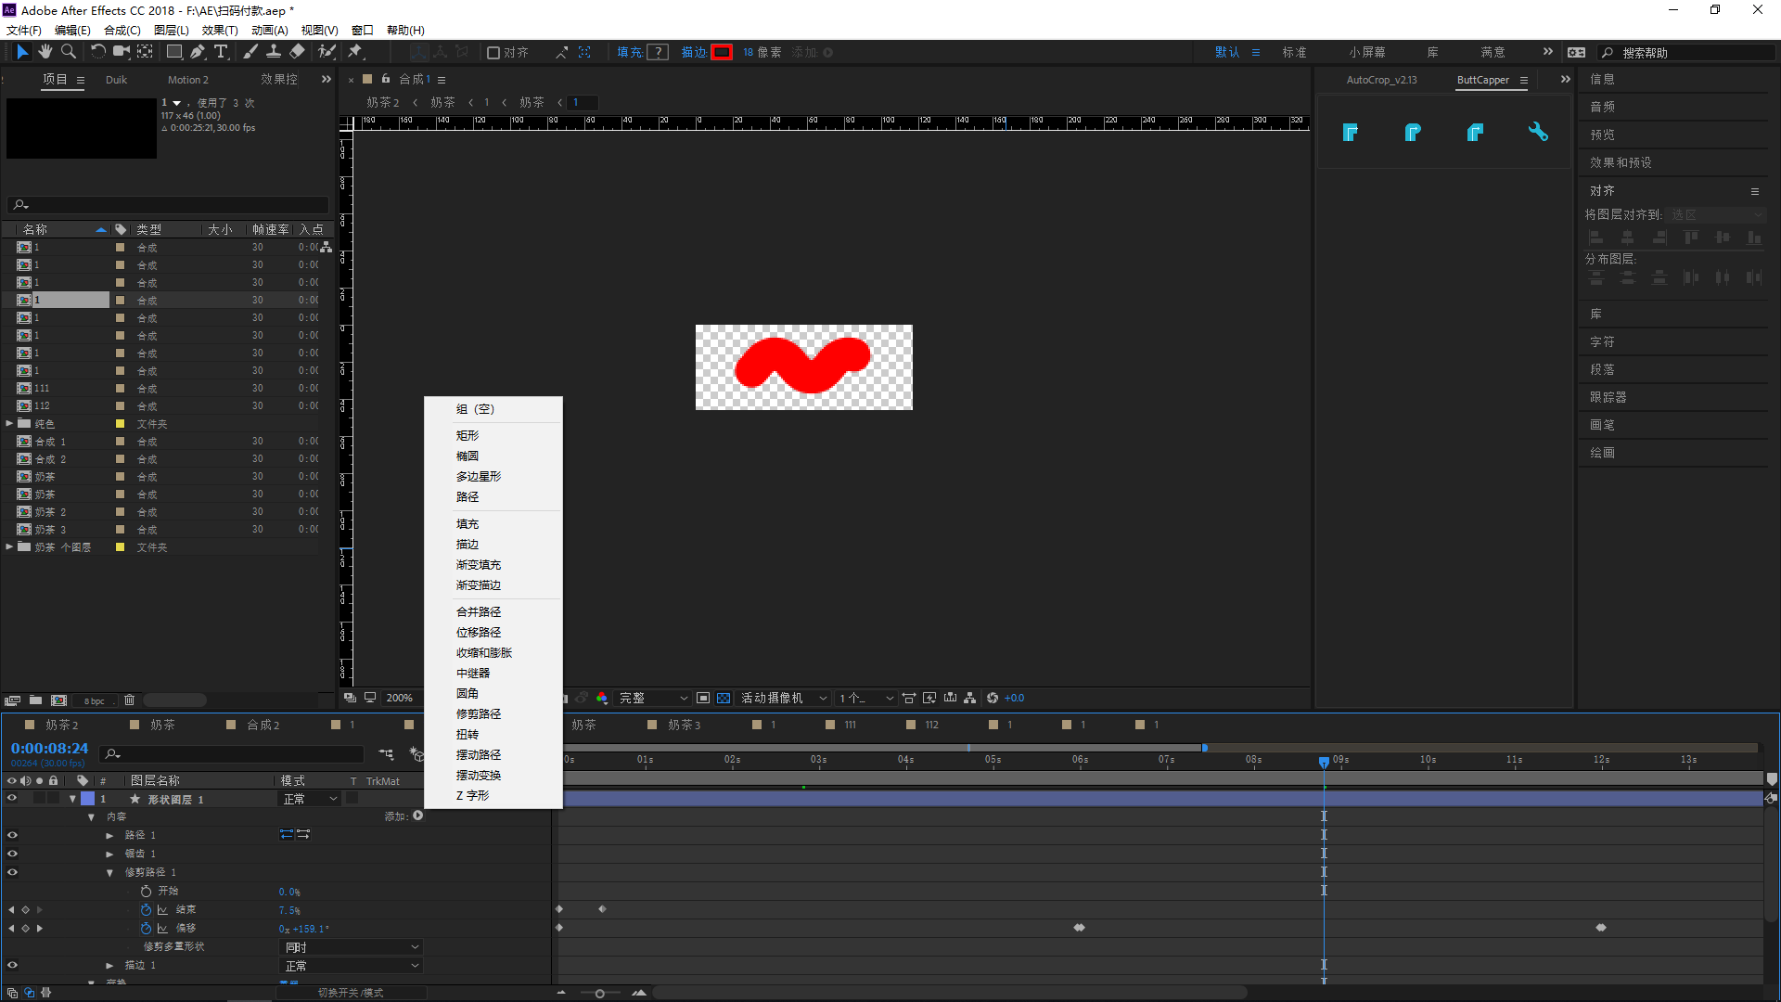Select the Pen tool
Viewport: 1781px width, 1002px height.
click(198, 52)
